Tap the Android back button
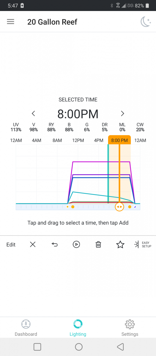The image size is (156, 356). pyautogui.click(x=120, y=347)
